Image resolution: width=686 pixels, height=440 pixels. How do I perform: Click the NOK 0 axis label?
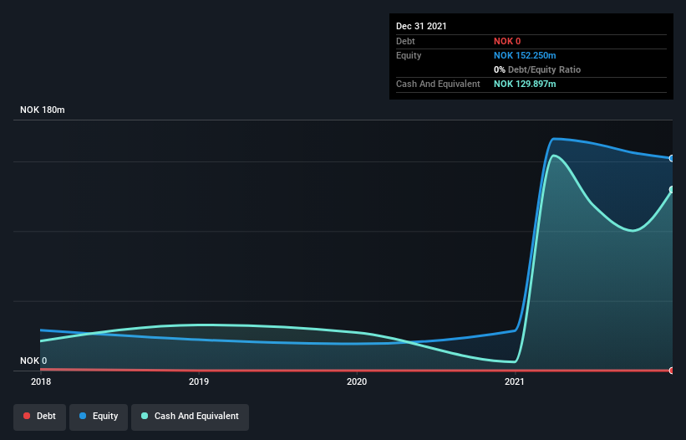click(33, 361)
